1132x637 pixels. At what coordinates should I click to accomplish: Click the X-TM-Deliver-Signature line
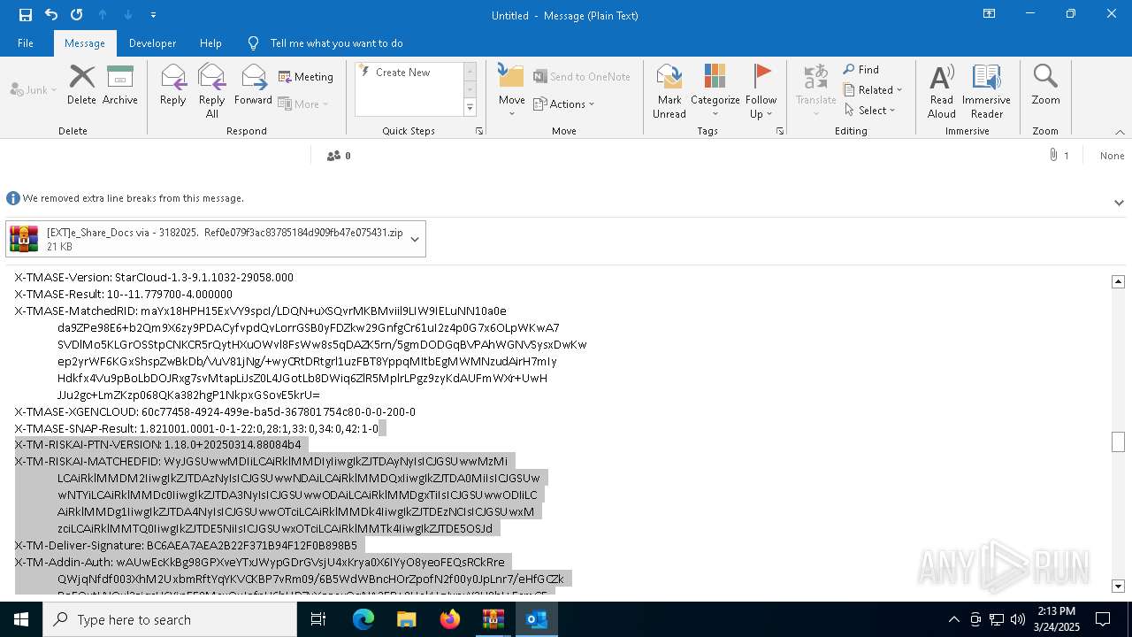click(x=186, y=545)
